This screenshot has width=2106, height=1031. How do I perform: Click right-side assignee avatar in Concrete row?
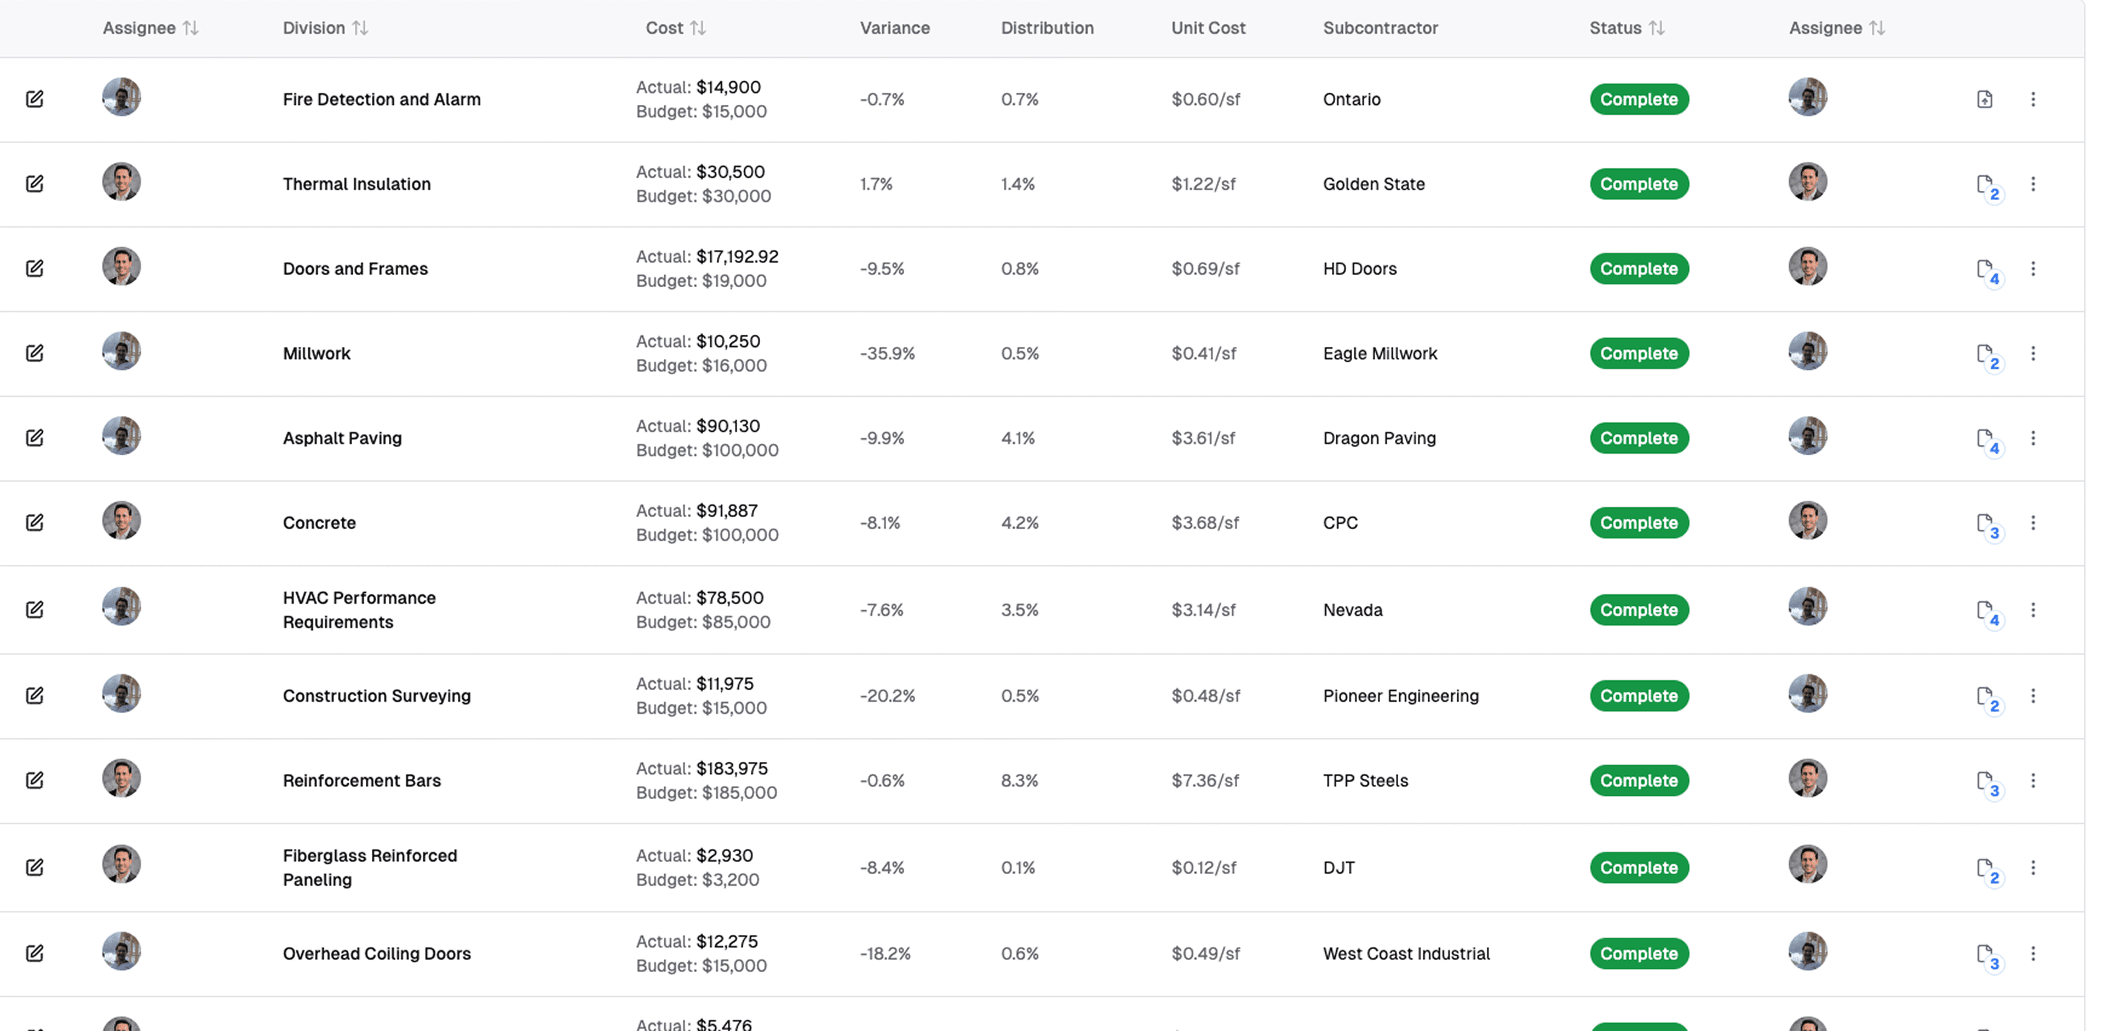pyautogui.click(x=1808, y=520)
